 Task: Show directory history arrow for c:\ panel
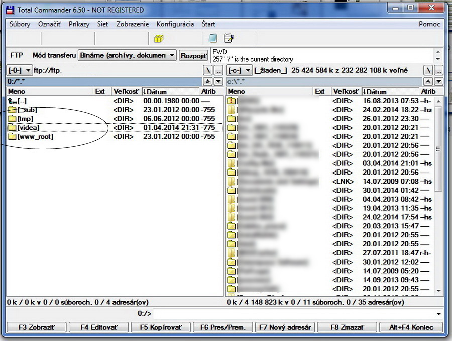tap(439, 81)
